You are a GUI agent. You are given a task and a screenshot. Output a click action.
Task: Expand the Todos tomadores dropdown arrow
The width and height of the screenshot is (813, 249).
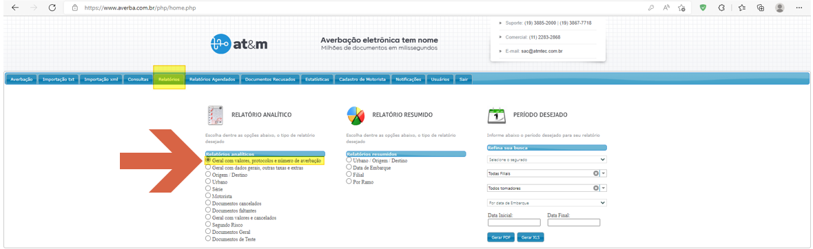pyautogui.click(x=604, y=188)
